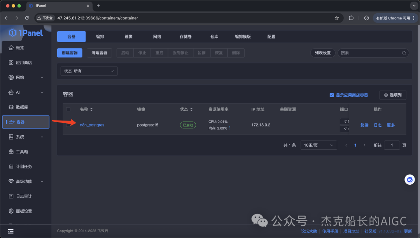The width and height of the screenshot is (420, 238).
Task: Open the 概览 overview icon in sidebar
Action: (x=11, y=48)
